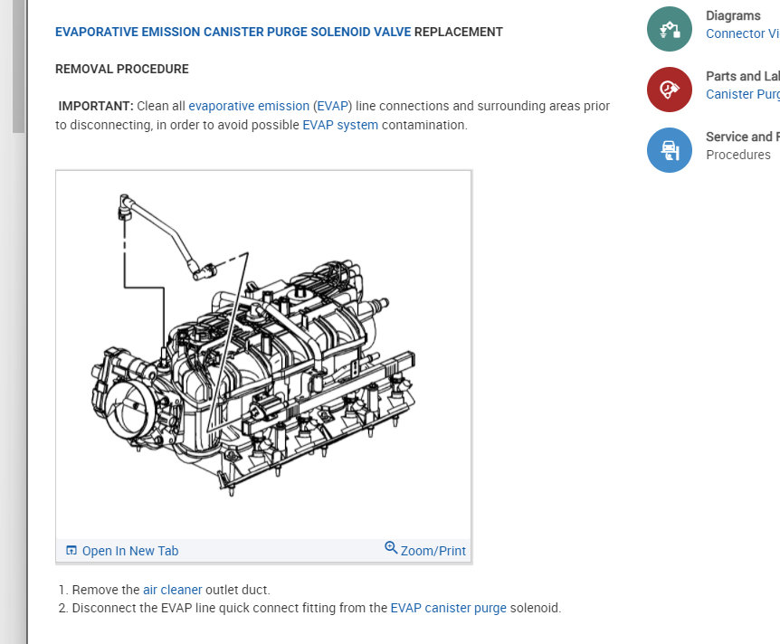Image resolution: width=780 pixels, height=644 pixels.
Task: Click the 'REMOVAL PROCEDURE' heading text
Action: pyautogui.click(x=122, y=69)
